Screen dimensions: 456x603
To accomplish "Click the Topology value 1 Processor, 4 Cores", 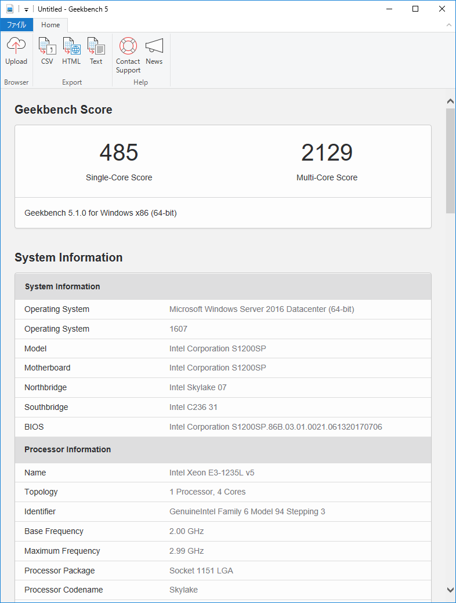I will (208, 492).
